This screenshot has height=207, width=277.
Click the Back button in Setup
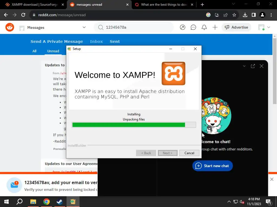pos(146,153)
